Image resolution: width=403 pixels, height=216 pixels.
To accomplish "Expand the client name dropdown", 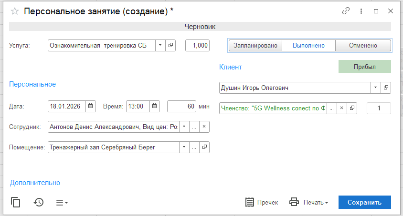I will pyautogui.click(x=375, y=88).
